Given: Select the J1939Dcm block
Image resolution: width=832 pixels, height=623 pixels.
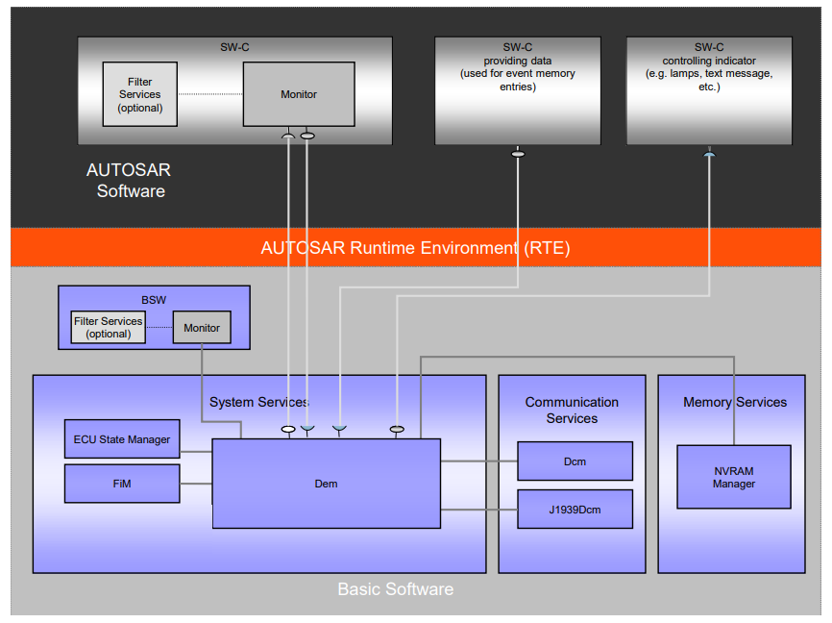Looking at the screenshot, I should click(575, 509).
